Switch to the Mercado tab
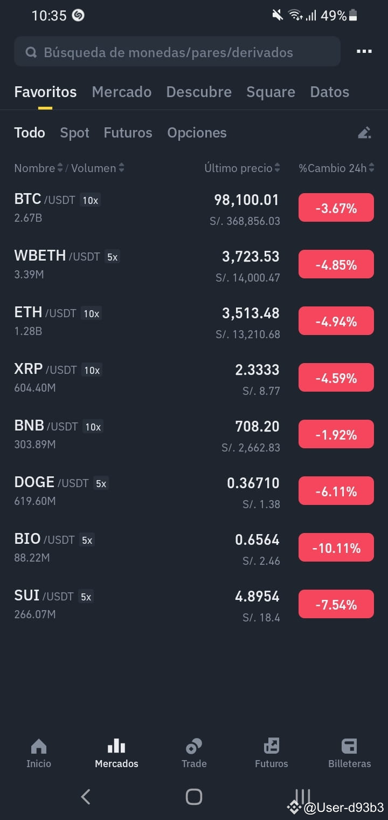388x820 pixels. coord(122,92)
